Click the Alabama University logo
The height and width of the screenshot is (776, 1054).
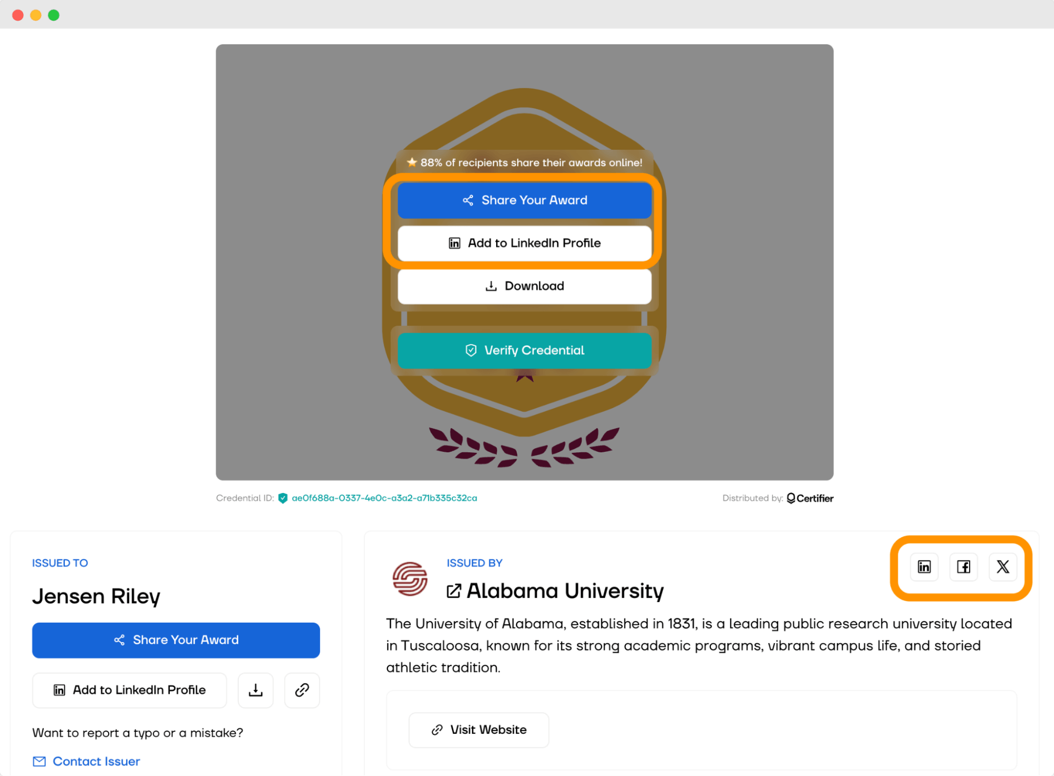coord(410,579)
